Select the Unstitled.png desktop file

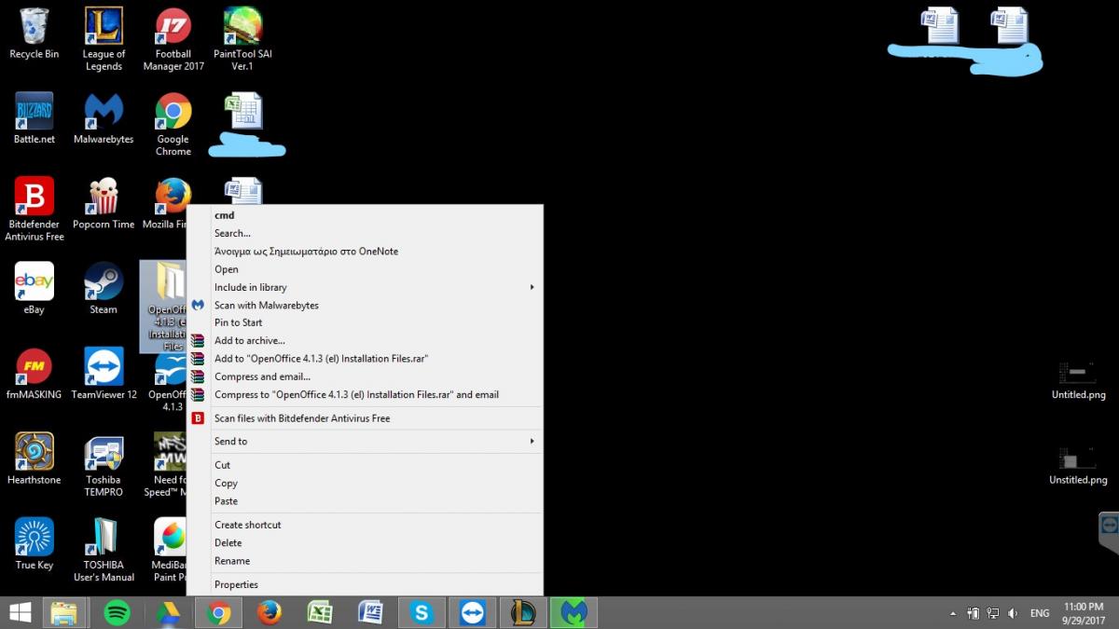1078,466
